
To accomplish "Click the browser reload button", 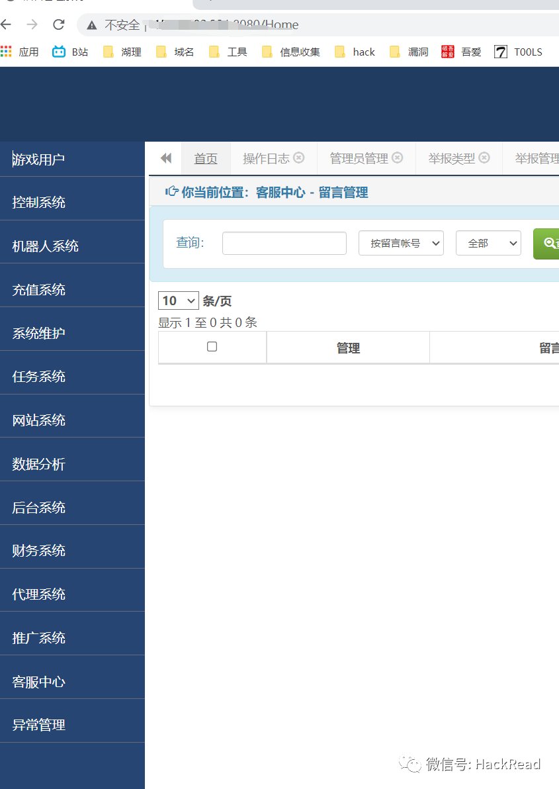I will coord(58,24).
